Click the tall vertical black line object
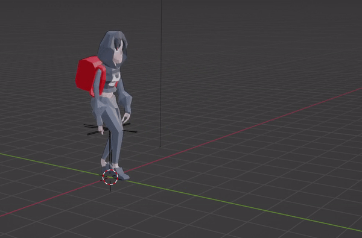This screenshot has height=238, width=362. point(161,74)
